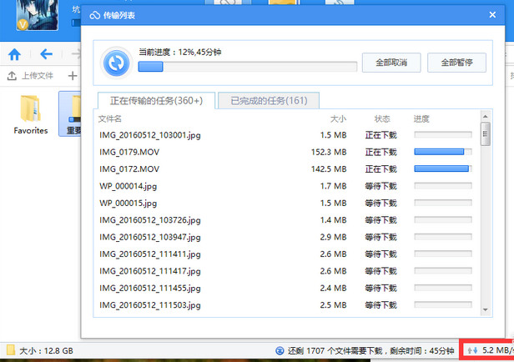This screenshot has width=514, height=362.
Task: Click the 进度 column header
Action: (421, 118)
